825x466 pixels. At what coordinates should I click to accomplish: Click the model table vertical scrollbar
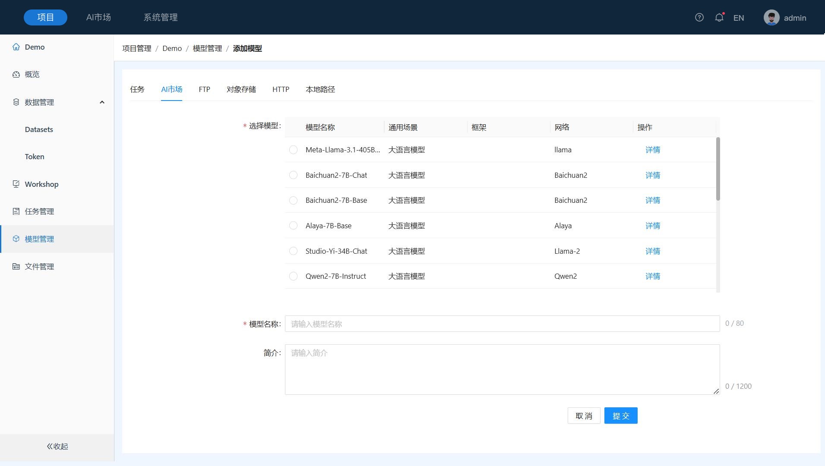718,169
